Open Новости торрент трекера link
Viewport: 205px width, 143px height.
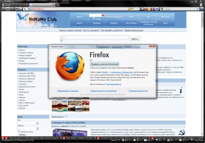(x=70, y=30)
